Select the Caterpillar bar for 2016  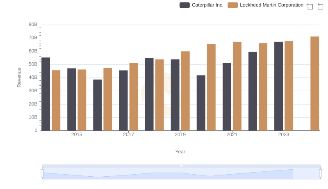pyautogui.click(x=98, y=105)
